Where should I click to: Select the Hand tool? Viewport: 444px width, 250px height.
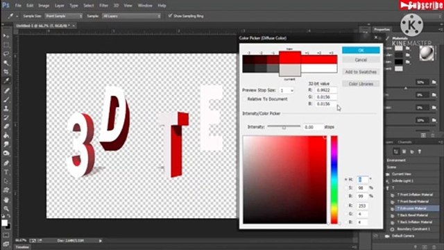(6, 200)
